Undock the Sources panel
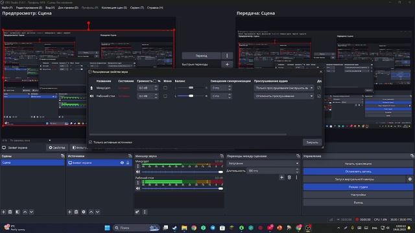Image resolution: width=415 pixels, height=233 pixels. click(130, 156)
